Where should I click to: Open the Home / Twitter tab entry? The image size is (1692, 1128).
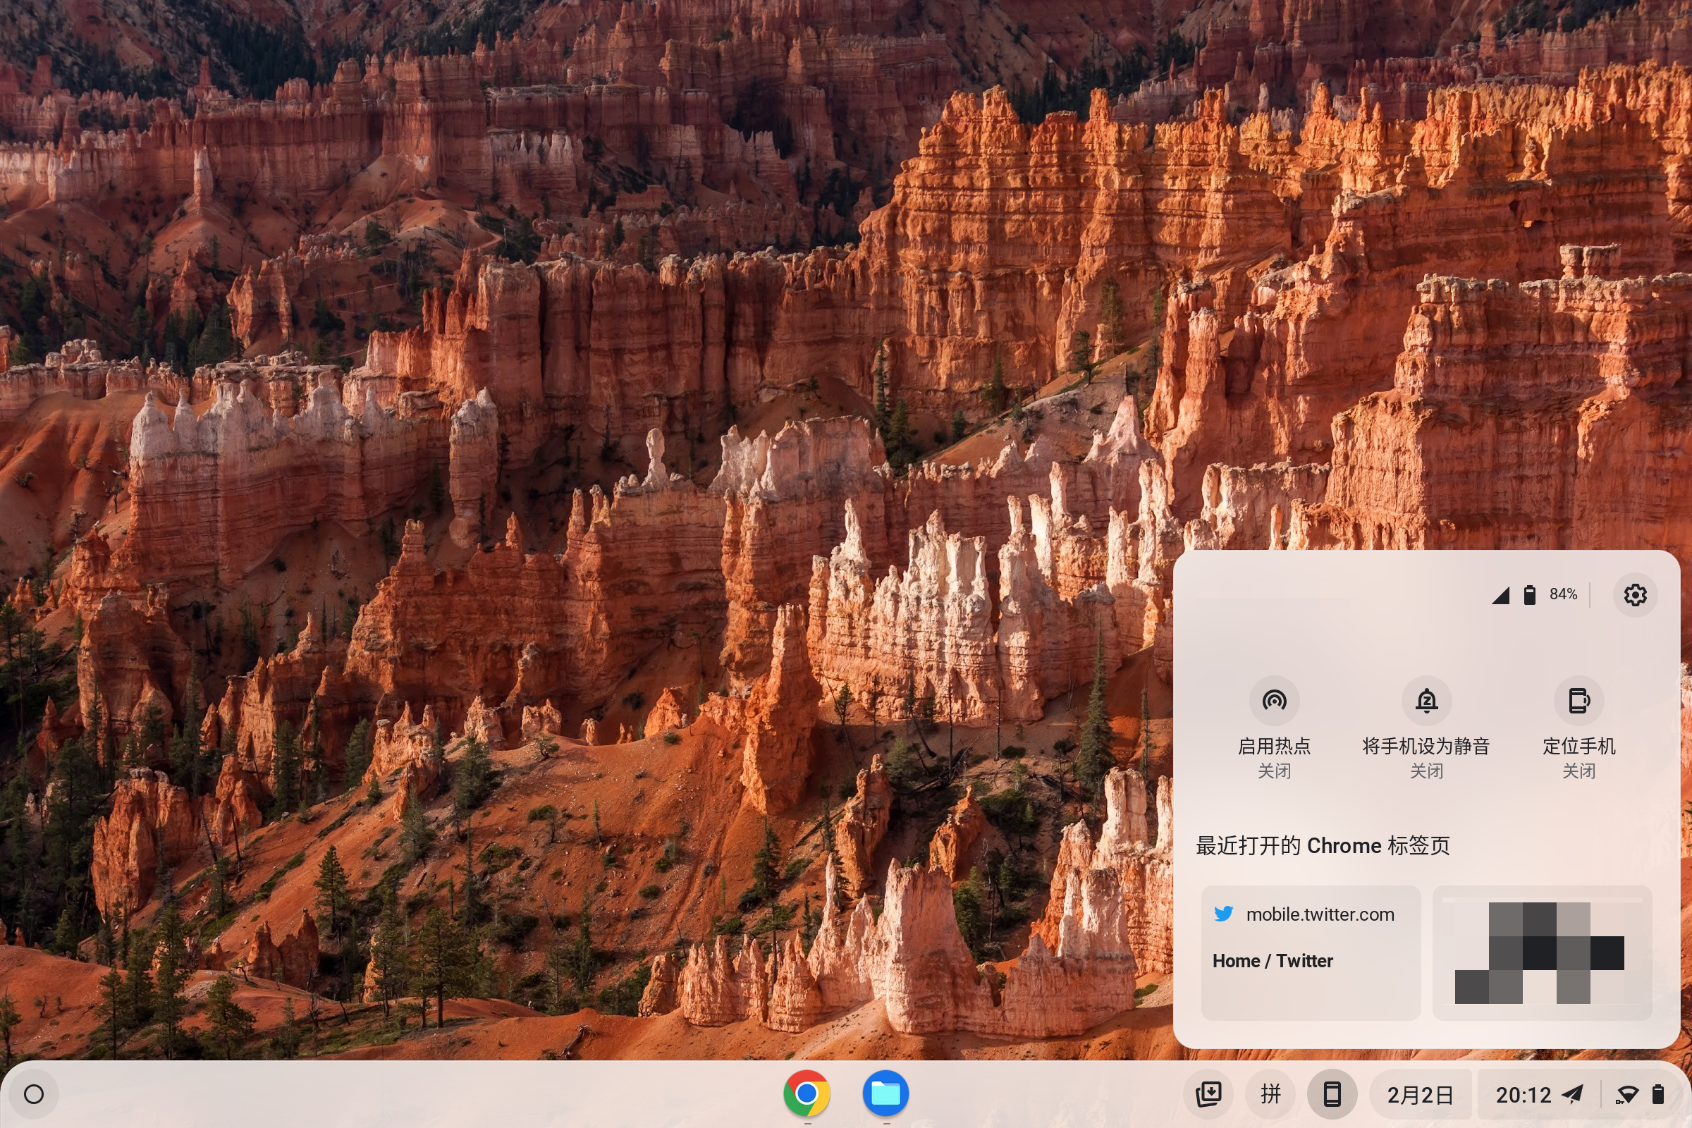(x=1273, y=960)
